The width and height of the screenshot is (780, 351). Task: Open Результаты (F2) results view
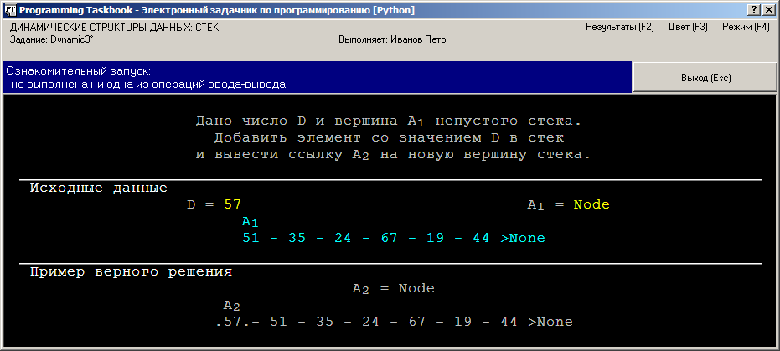coord(619,27)
